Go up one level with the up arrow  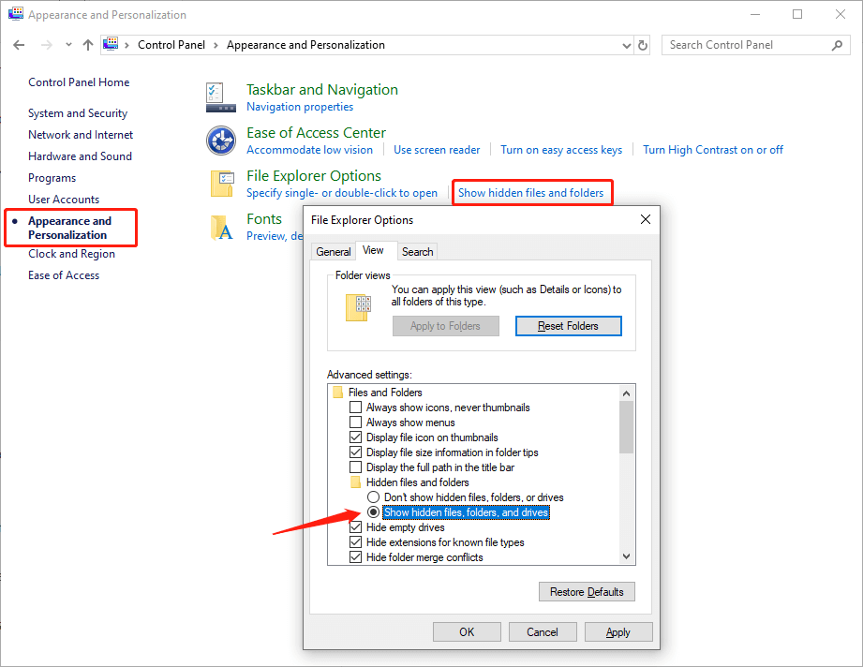[x=88, y=45]
